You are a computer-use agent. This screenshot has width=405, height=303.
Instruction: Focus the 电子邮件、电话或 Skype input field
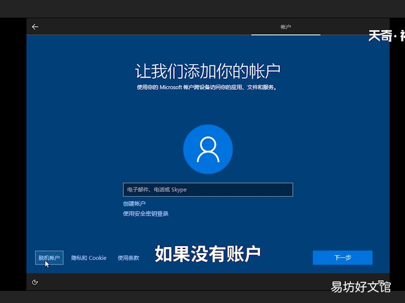208,190
